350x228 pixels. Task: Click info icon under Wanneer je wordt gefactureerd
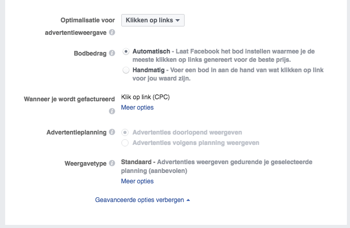coord(111,111)
